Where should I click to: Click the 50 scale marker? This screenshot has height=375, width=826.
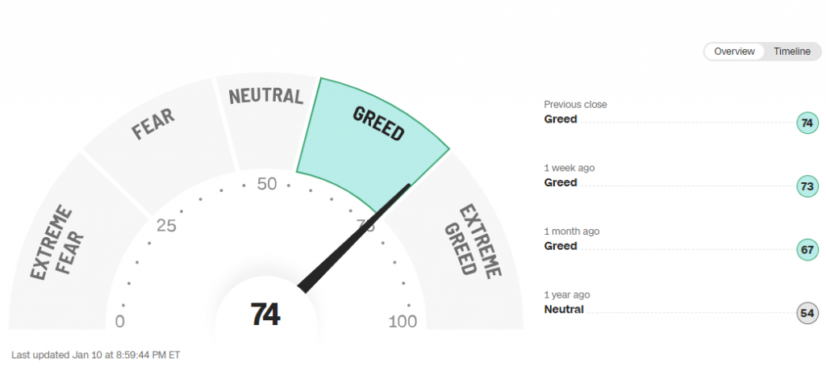266,184
